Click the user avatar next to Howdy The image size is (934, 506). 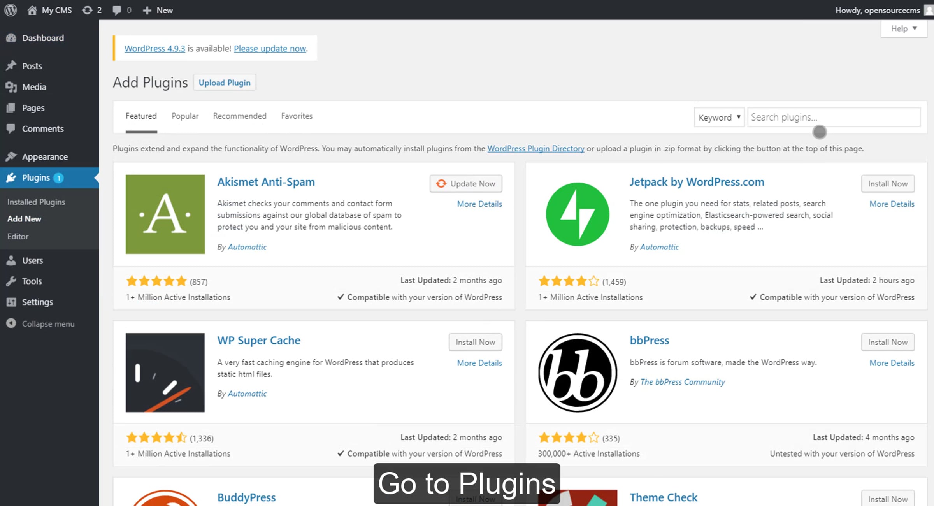click(x=929, y=10)
